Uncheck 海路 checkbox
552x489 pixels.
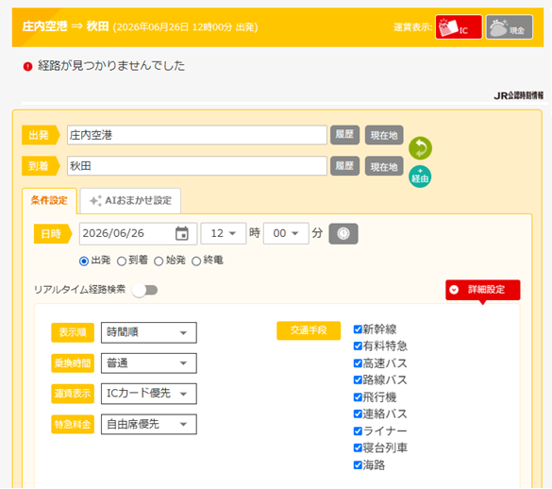[358, 465]
